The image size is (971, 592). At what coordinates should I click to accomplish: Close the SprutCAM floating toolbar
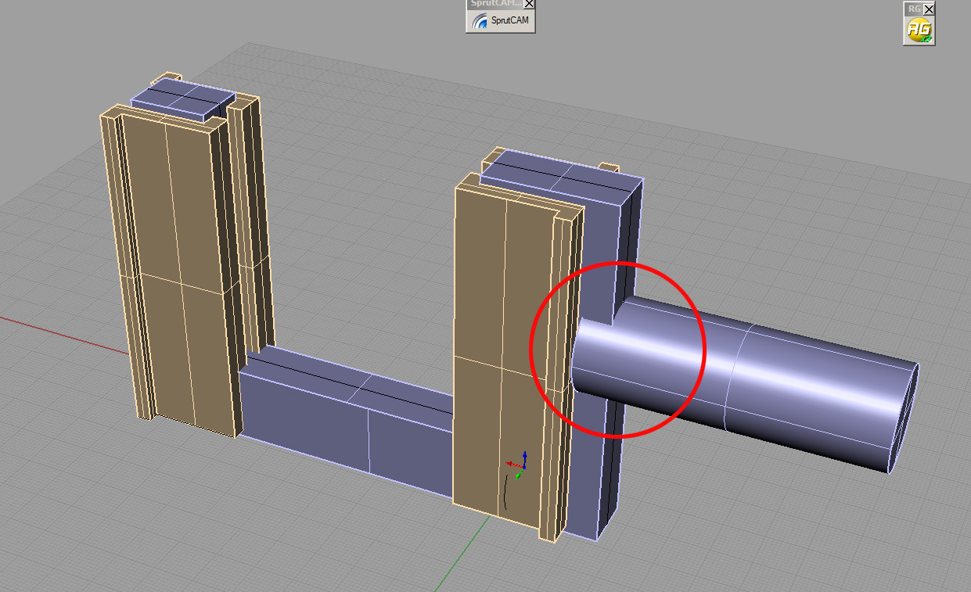pos(529,4)
